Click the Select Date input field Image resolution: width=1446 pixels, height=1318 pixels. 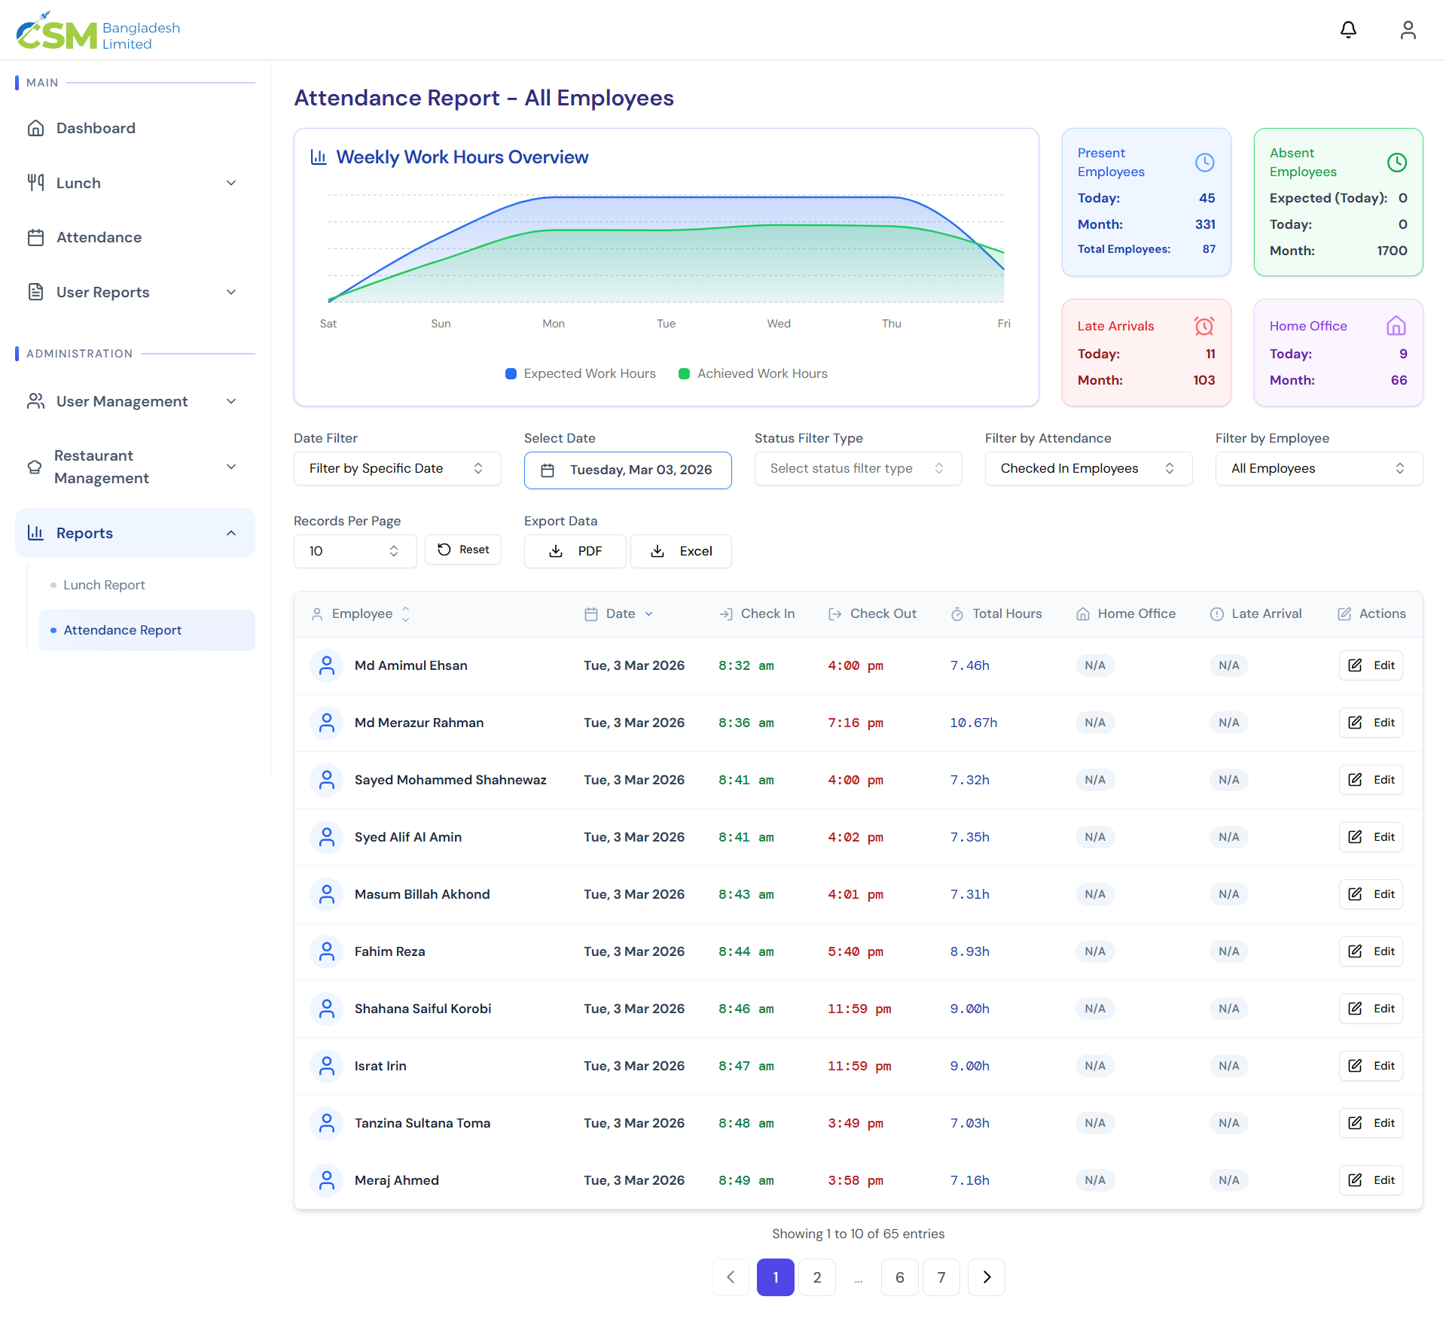[x=627, y=470]
